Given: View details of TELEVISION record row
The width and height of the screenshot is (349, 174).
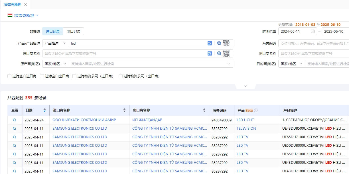Looking at the screenshot, I should tap(15, 129).
